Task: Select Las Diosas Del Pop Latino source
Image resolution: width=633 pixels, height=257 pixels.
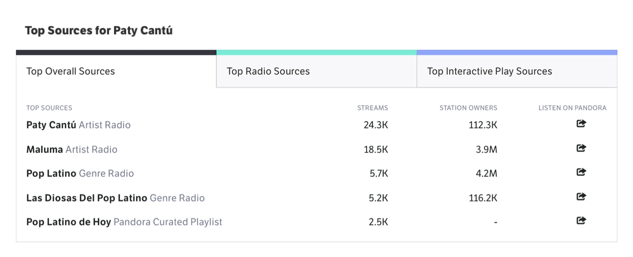Action: [x=116, y=198]
